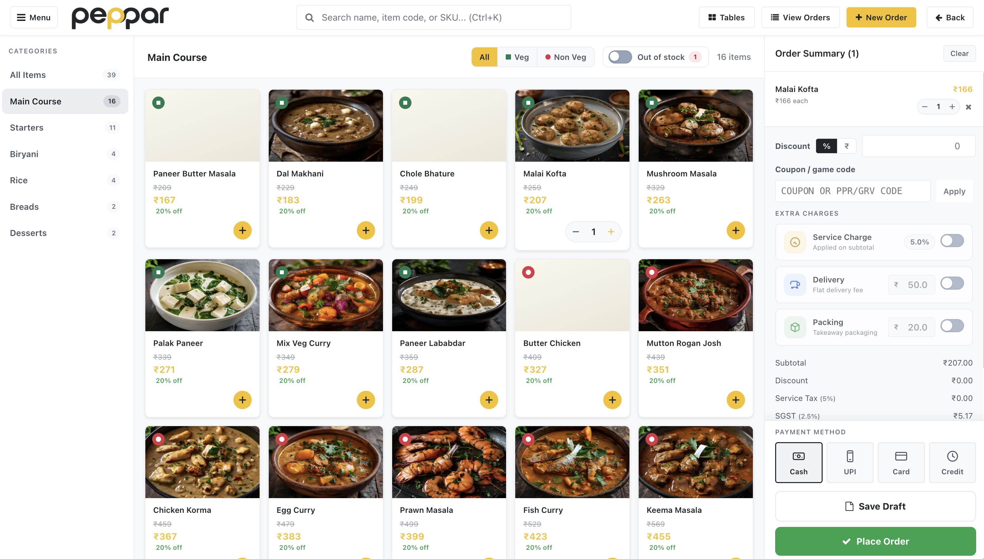Decrease Malai Kofta quantity on menu card

click(575, 232)
